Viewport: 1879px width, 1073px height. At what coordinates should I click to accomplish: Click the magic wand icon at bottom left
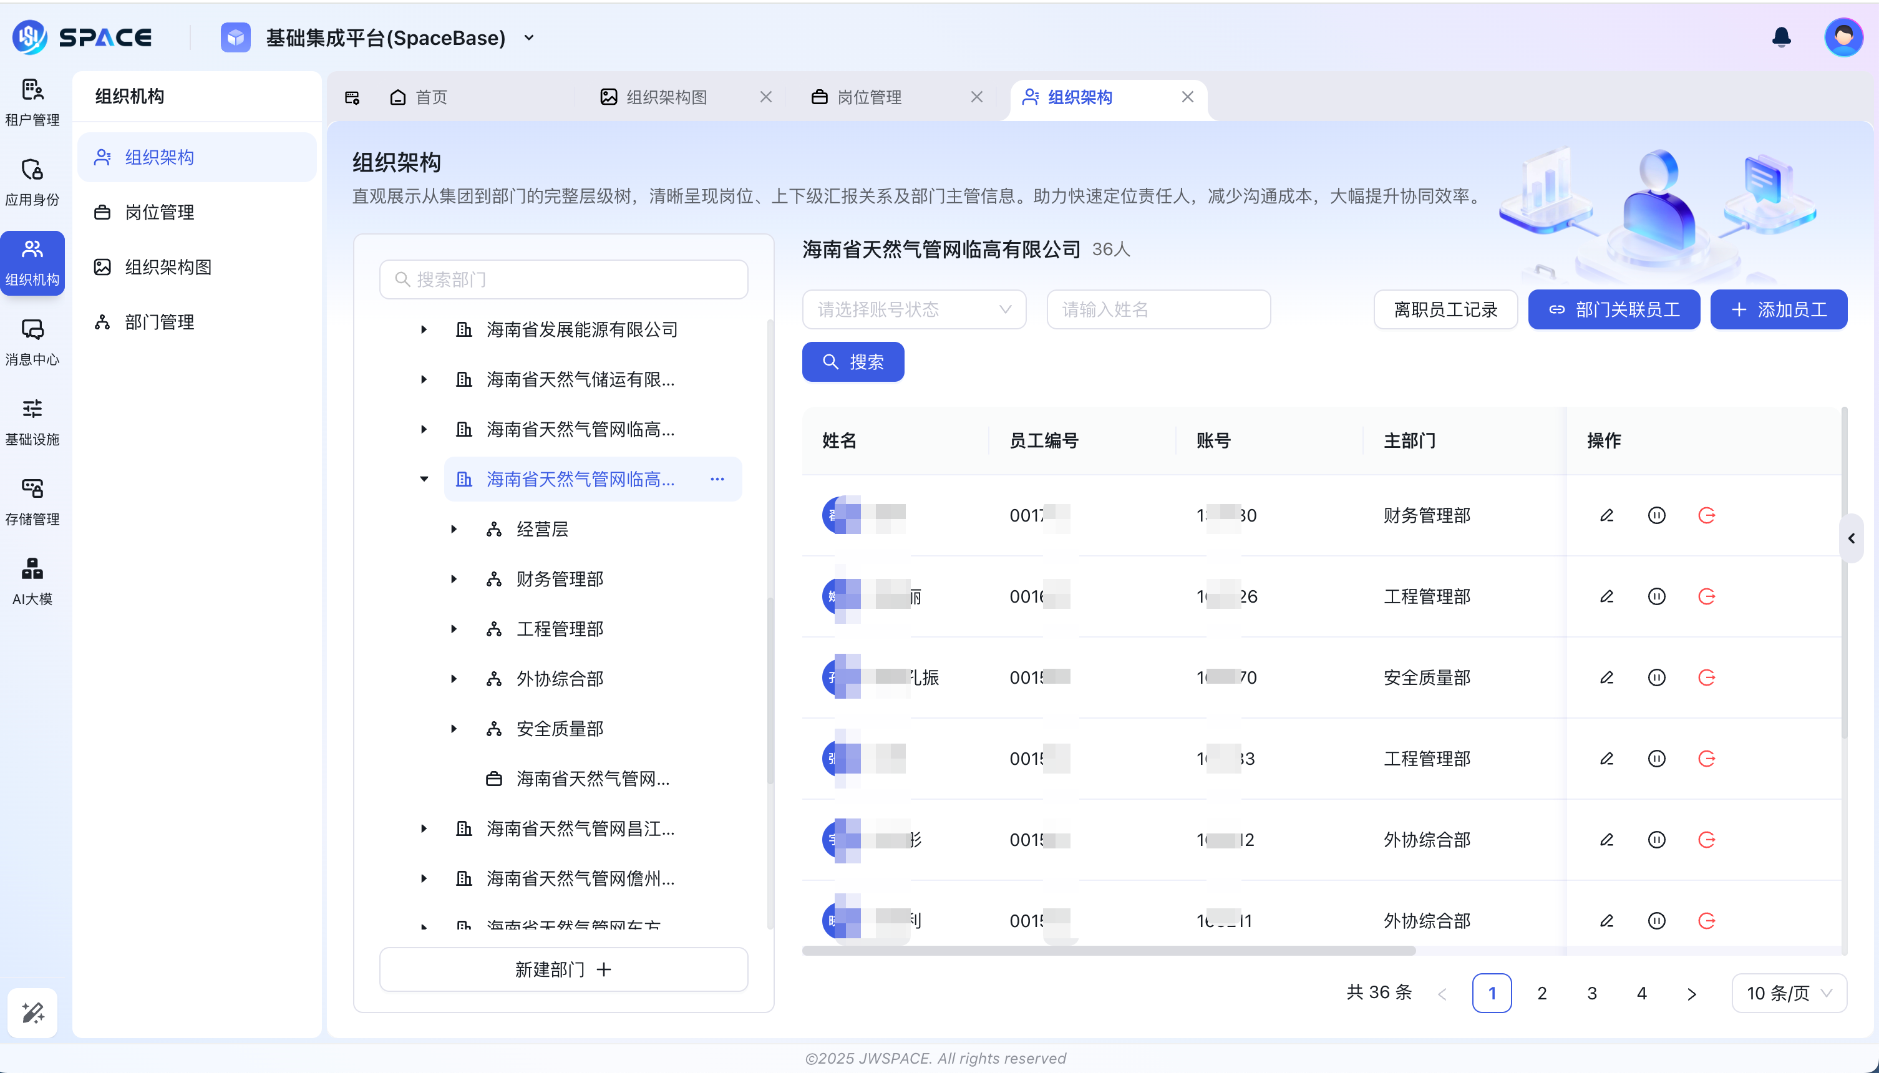tap(31, 1012)
